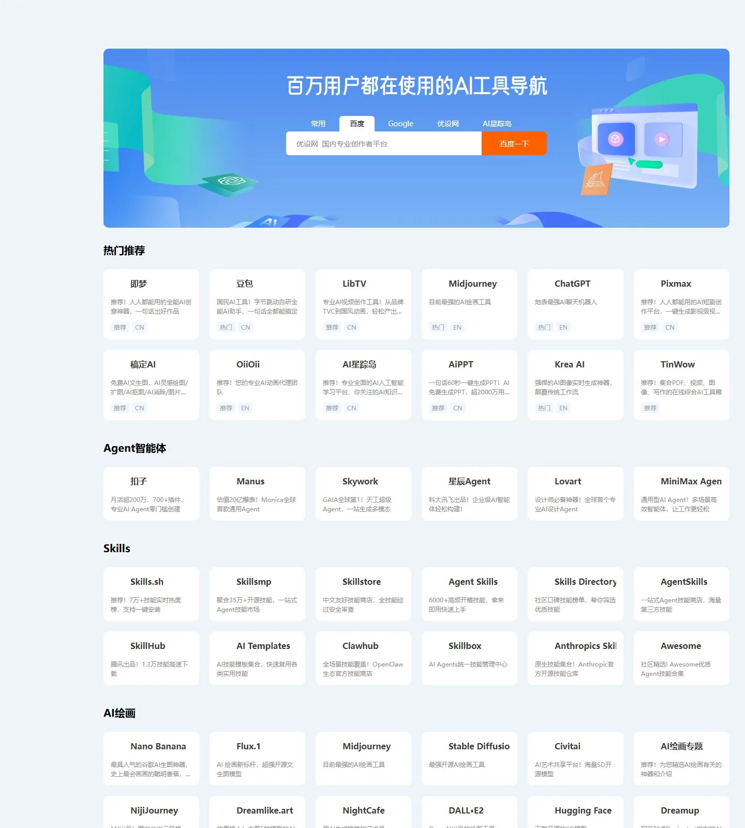Visit the Skywork card
This screenshot has height=828, width=745.
pyautogui.click(x=363, y=494)
